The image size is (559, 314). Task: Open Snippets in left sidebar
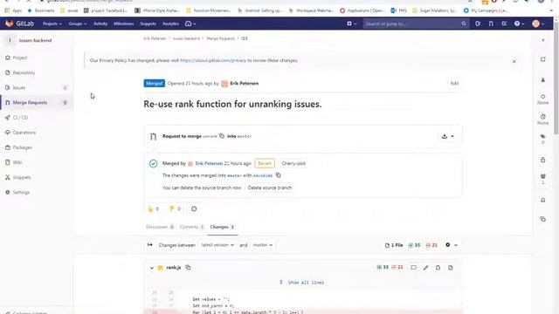click(21, 177)
